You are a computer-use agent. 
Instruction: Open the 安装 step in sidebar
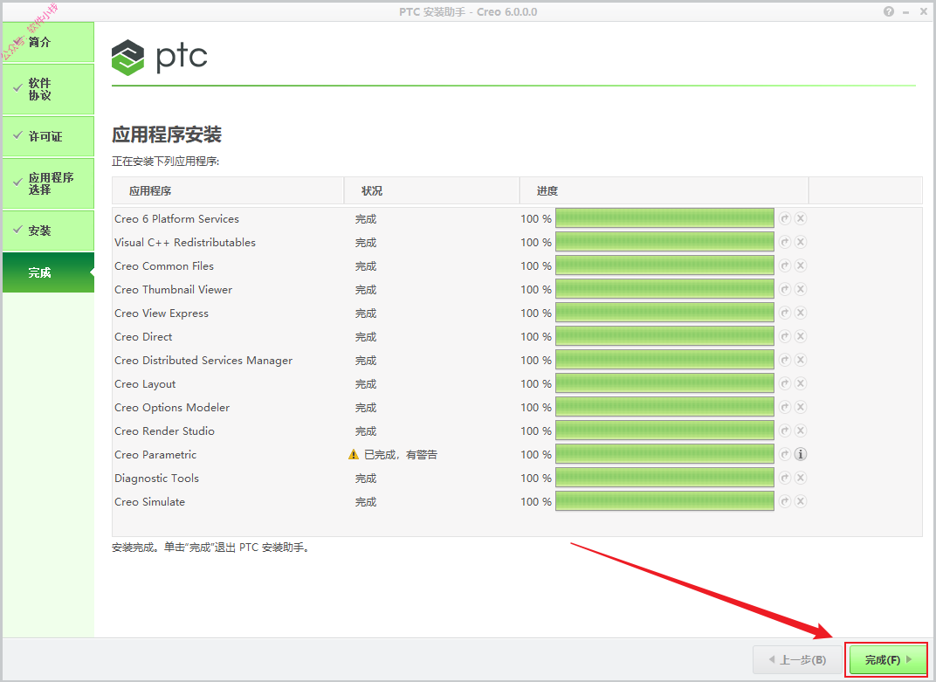[x=48, y=231]
